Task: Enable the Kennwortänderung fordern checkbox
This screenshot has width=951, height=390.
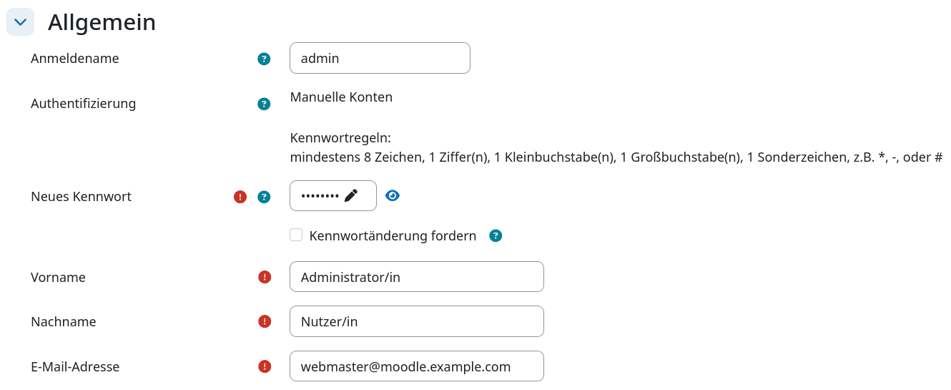Action: 296,235
